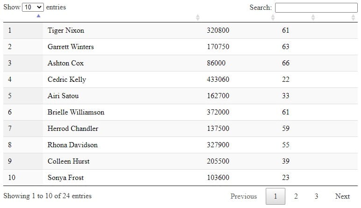The height and width of the screenshot is (208, 361).
Task: Click sort arrows above the 61 value column
Action: pyautogui.click(x=313, y=17)
